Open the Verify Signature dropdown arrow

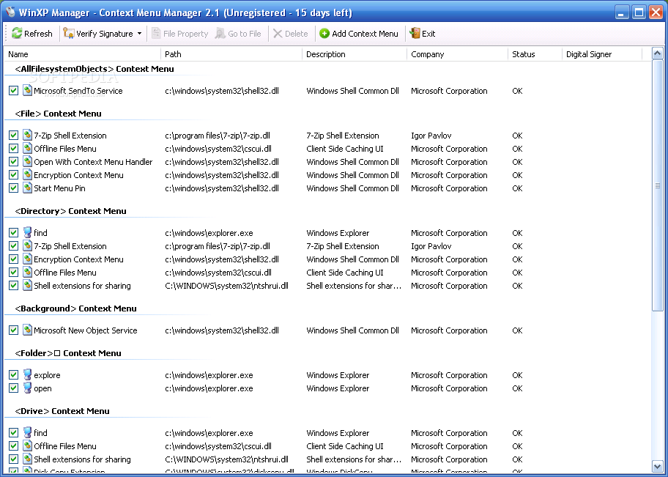pyautogui.click(x=139, y=33)
